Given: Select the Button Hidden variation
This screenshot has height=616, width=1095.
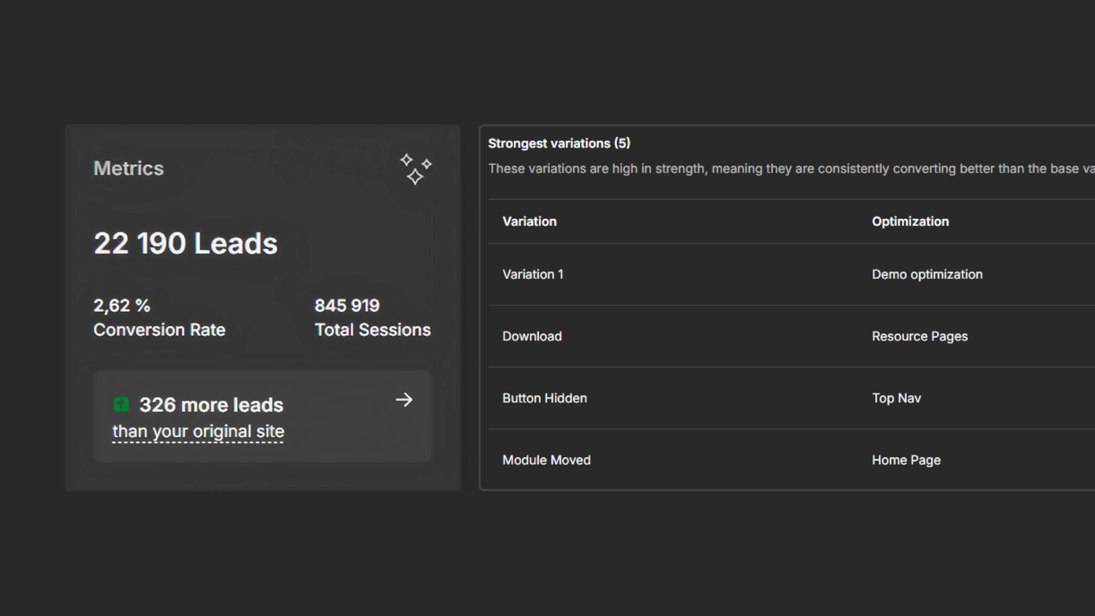Looking at the screenshot, I should pos(544,398).
